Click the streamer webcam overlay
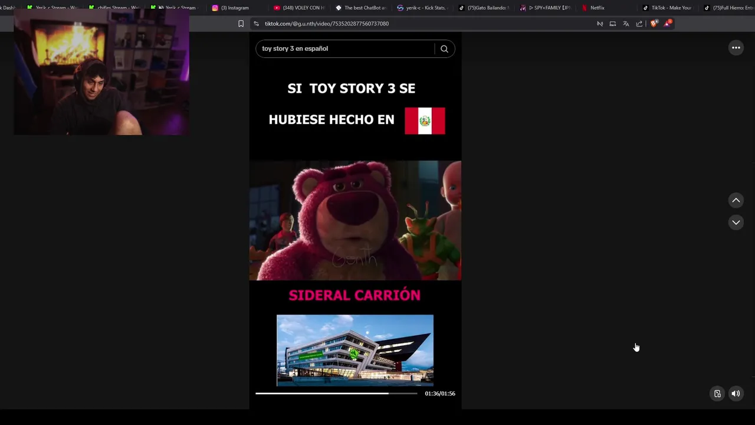This screenshot has height=425, width=755. (101, 72)
